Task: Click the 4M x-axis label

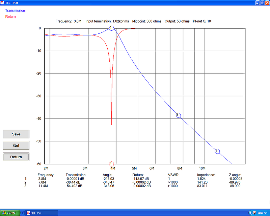Action: 113,168
